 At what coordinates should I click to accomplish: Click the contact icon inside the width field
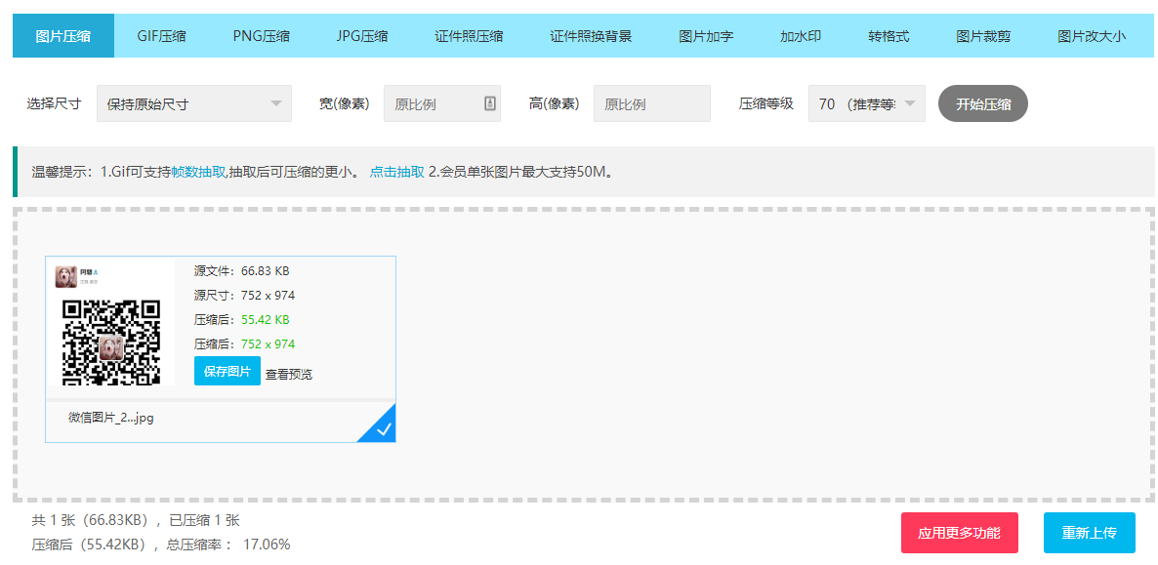489,103
